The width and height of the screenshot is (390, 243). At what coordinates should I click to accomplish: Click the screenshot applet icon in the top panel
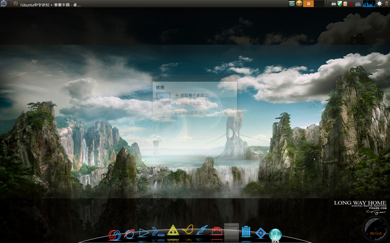(x=292, y=4)
